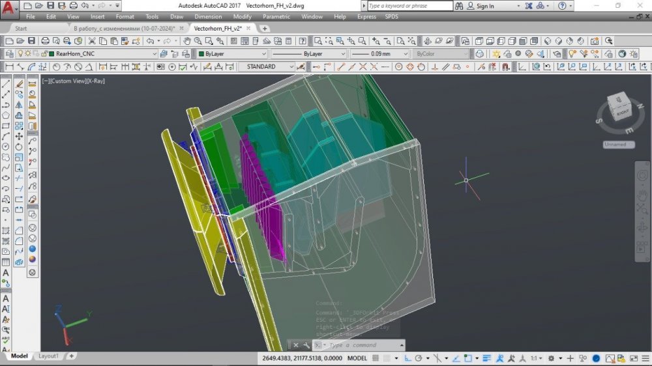Screen dimensions: 652x366
Task: Open the AutoCAD application menu button
Action: coord(8,8)
